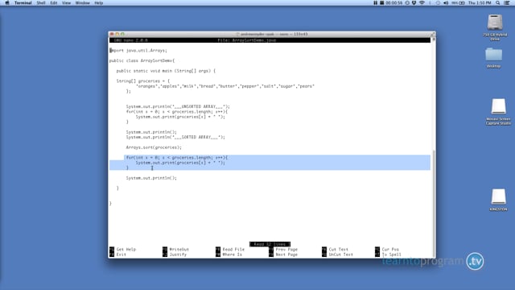Viewport: 515px width, 290px height.
Task: Click the public class ArraySortDemo line
Action: coord(142,60)
